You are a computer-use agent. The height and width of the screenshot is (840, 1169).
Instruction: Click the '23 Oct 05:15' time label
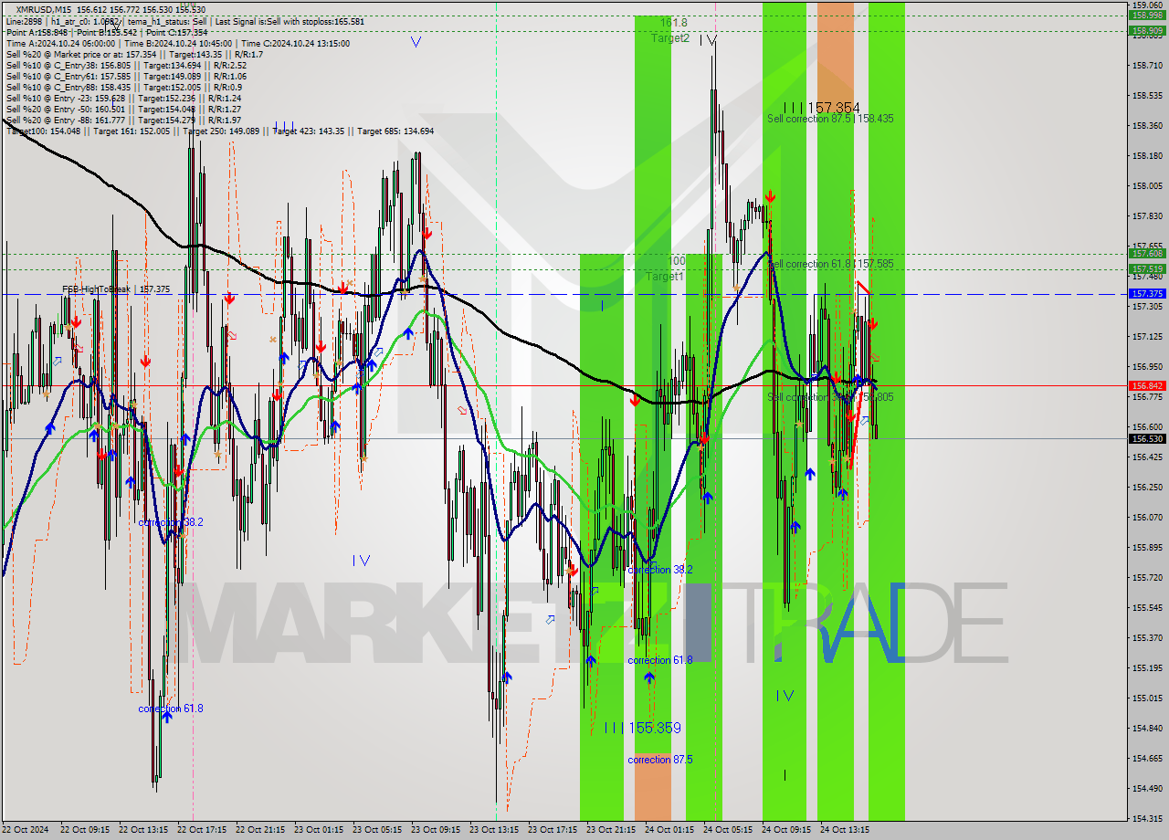coord(377,830)
